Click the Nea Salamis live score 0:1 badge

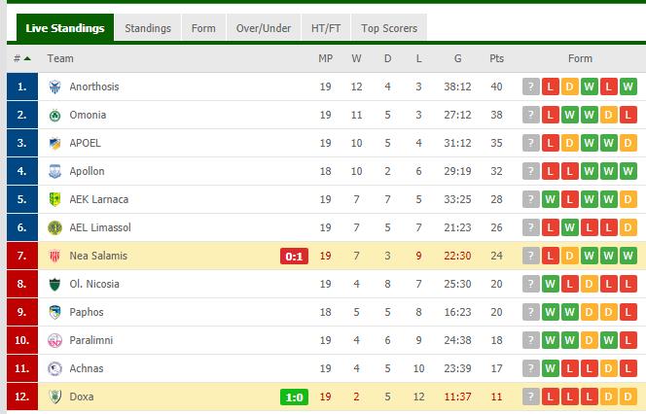(294, 256)
